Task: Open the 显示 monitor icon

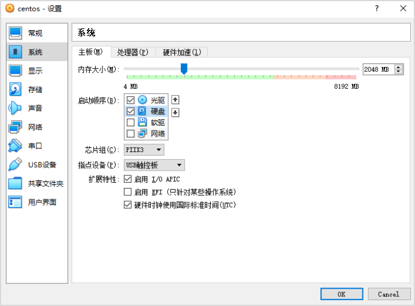Action: tap(15, 71)
